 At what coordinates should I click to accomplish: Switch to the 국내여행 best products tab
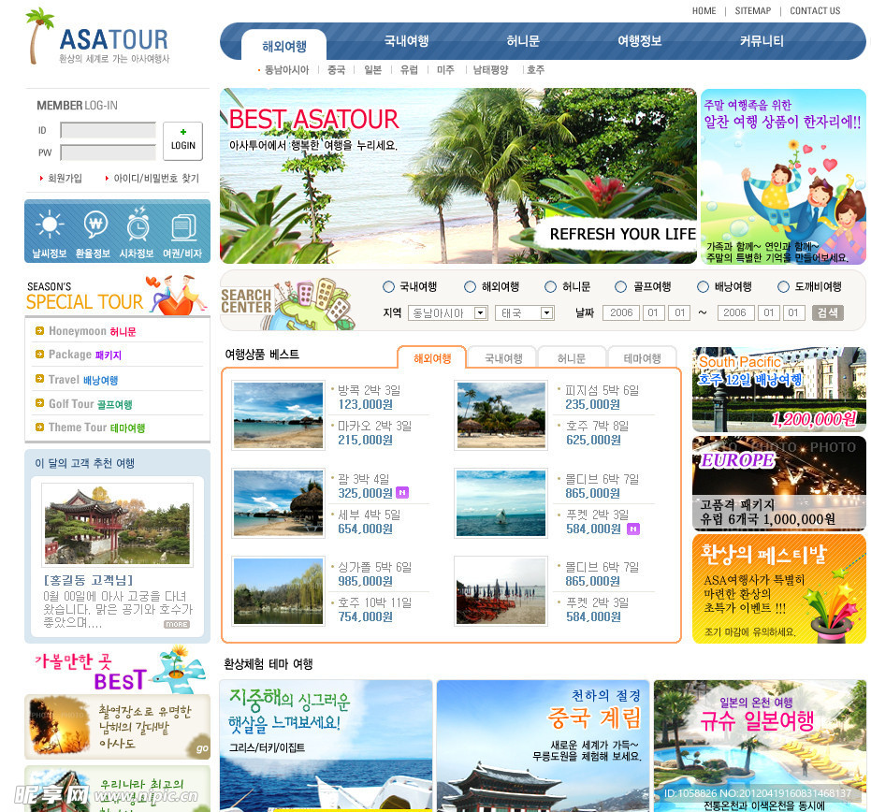[503, 358]
